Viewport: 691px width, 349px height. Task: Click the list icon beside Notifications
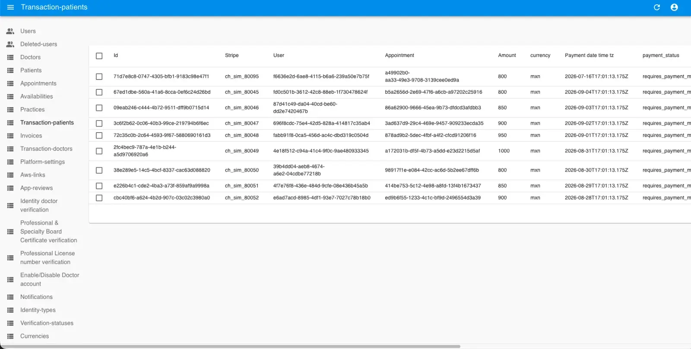click(10, 297)
